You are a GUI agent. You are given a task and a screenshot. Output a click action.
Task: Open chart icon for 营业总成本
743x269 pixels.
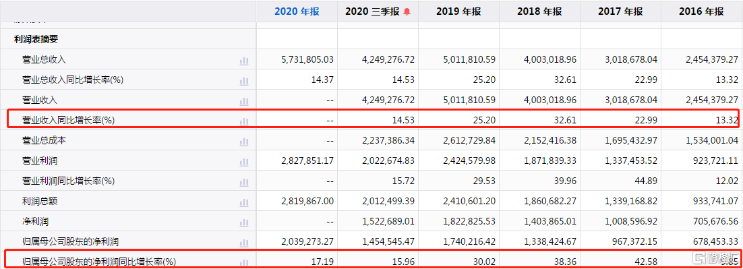pos(244,141)
